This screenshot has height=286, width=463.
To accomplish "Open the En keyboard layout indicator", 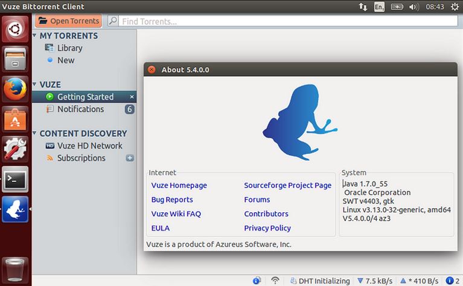I will pyautogui.click(x=379, y=7).
